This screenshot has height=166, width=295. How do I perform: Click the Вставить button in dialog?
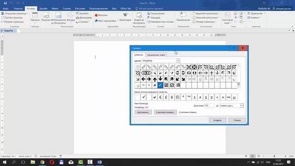pos(218,120)
